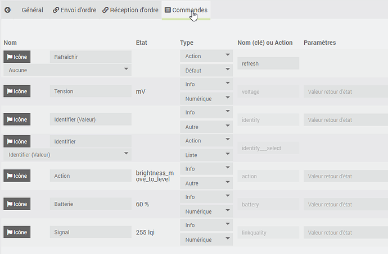Change the Défaut subtype dropdown for Rafraîchir
Image resolution: width=388 pixels, height=254 pixels.
206,71
